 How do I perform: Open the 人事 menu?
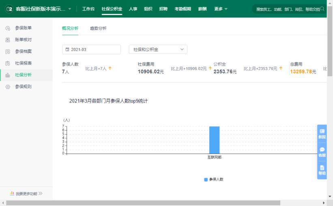[133, 9]
